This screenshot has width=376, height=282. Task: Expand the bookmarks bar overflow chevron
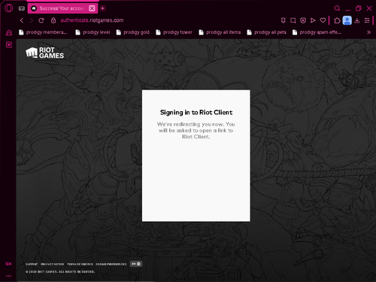(x=368, y=32)
